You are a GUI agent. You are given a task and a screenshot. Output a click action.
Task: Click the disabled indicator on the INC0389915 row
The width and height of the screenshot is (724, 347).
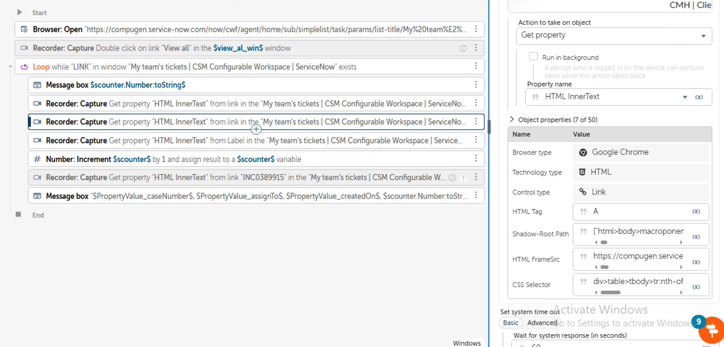pyautogui.click(x=452, y=178)
